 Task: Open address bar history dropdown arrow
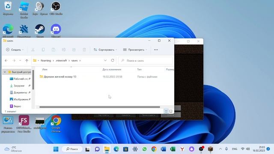click(105, 60)
